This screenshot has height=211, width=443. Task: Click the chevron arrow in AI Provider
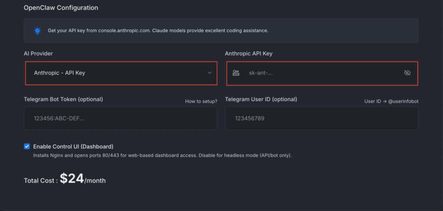pyautogui.click(x=210, y=73)
